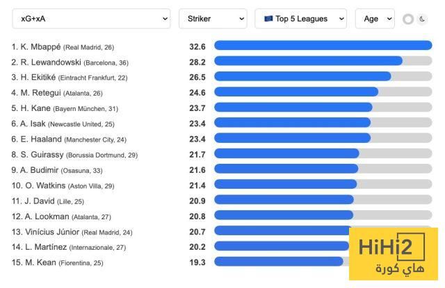This screenshot has height=288, width=445.
Task: Click the EU flag icon in league selector
Action: pos(268,19)
